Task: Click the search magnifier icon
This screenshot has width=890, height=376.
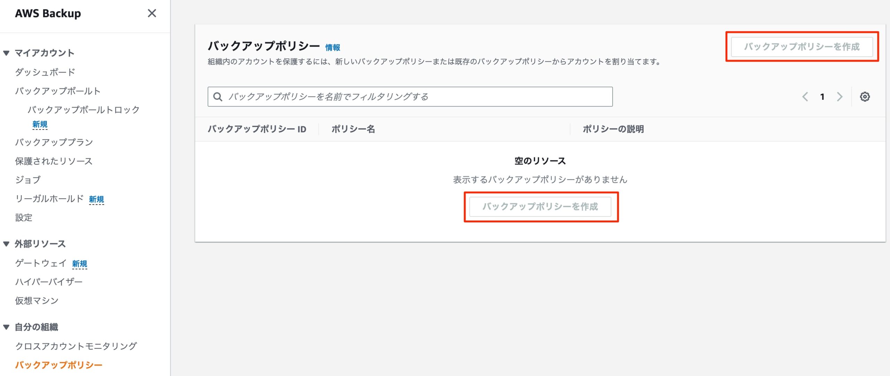Action: 218,97
